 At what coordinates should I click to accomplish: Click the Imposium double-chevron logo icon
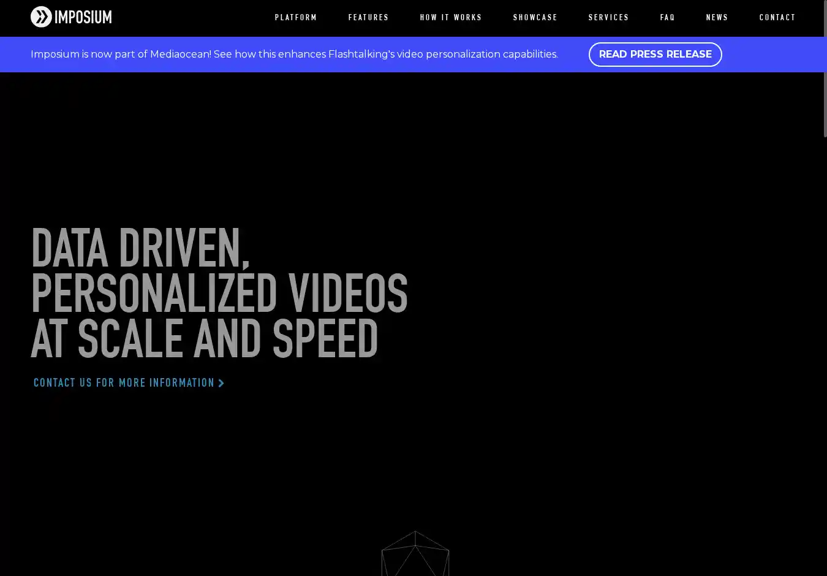point(41,17)
